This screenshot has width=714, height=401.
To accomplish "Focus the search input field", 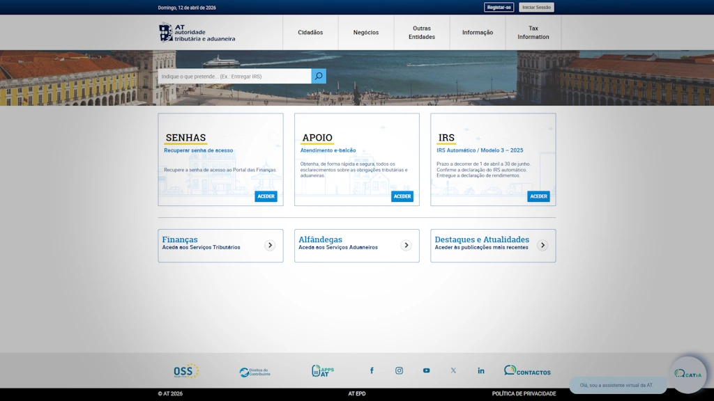I will 234,76.
